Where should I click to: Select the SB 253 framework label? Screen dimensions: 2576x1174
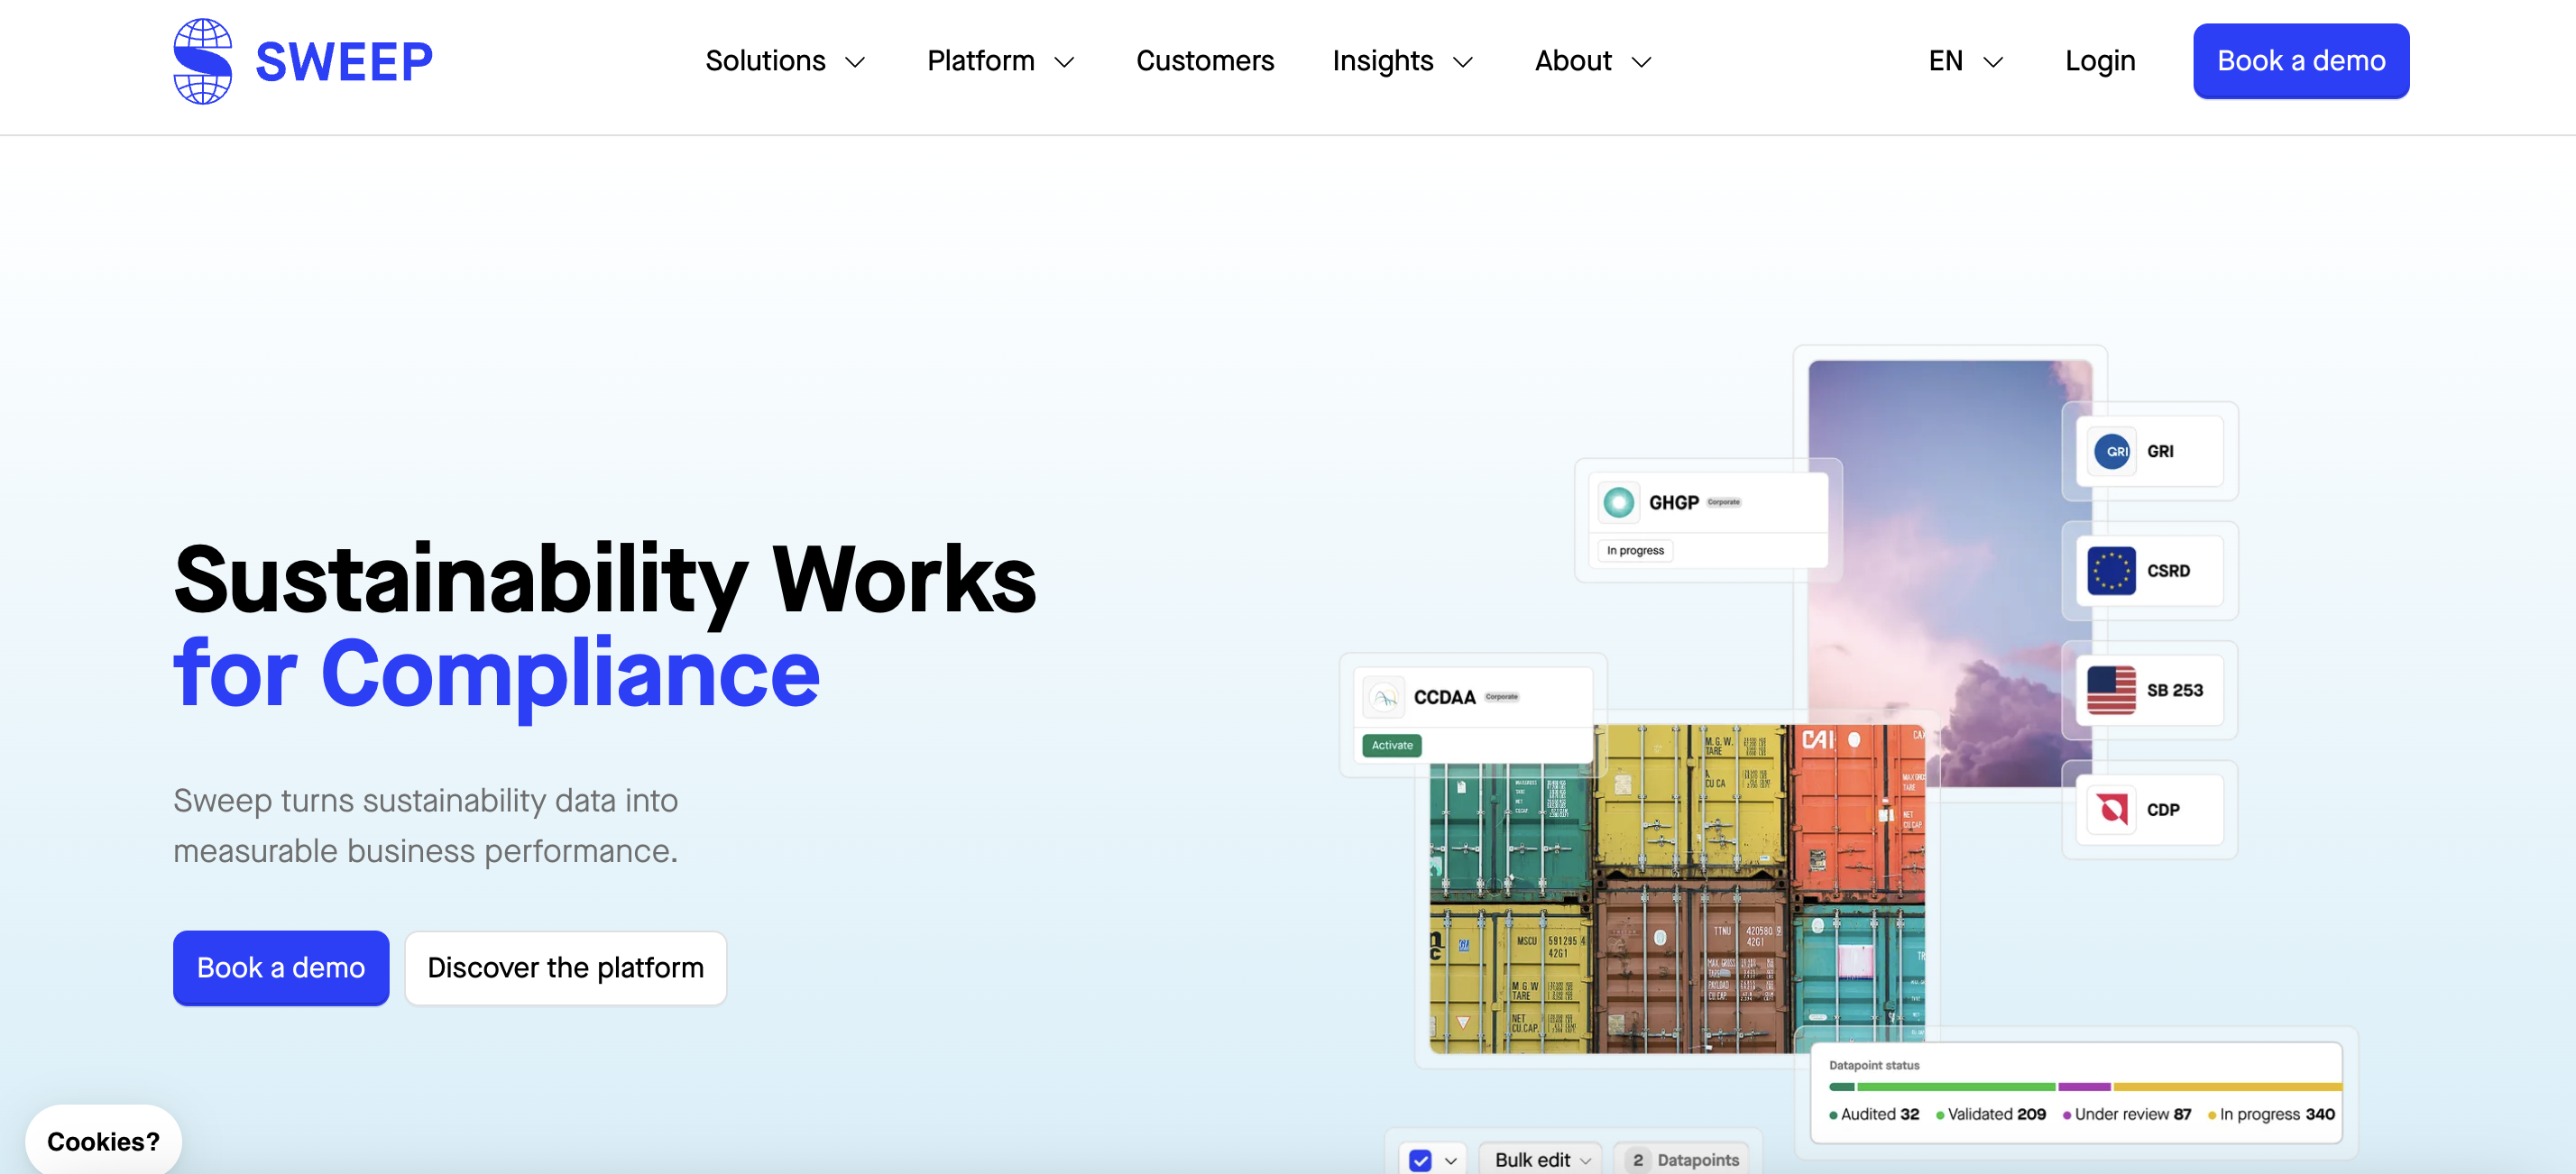point(2175,690)
